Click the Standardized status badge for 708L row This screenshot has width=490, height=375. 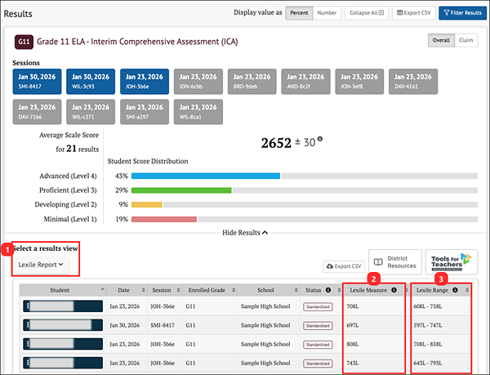point(318,307)
